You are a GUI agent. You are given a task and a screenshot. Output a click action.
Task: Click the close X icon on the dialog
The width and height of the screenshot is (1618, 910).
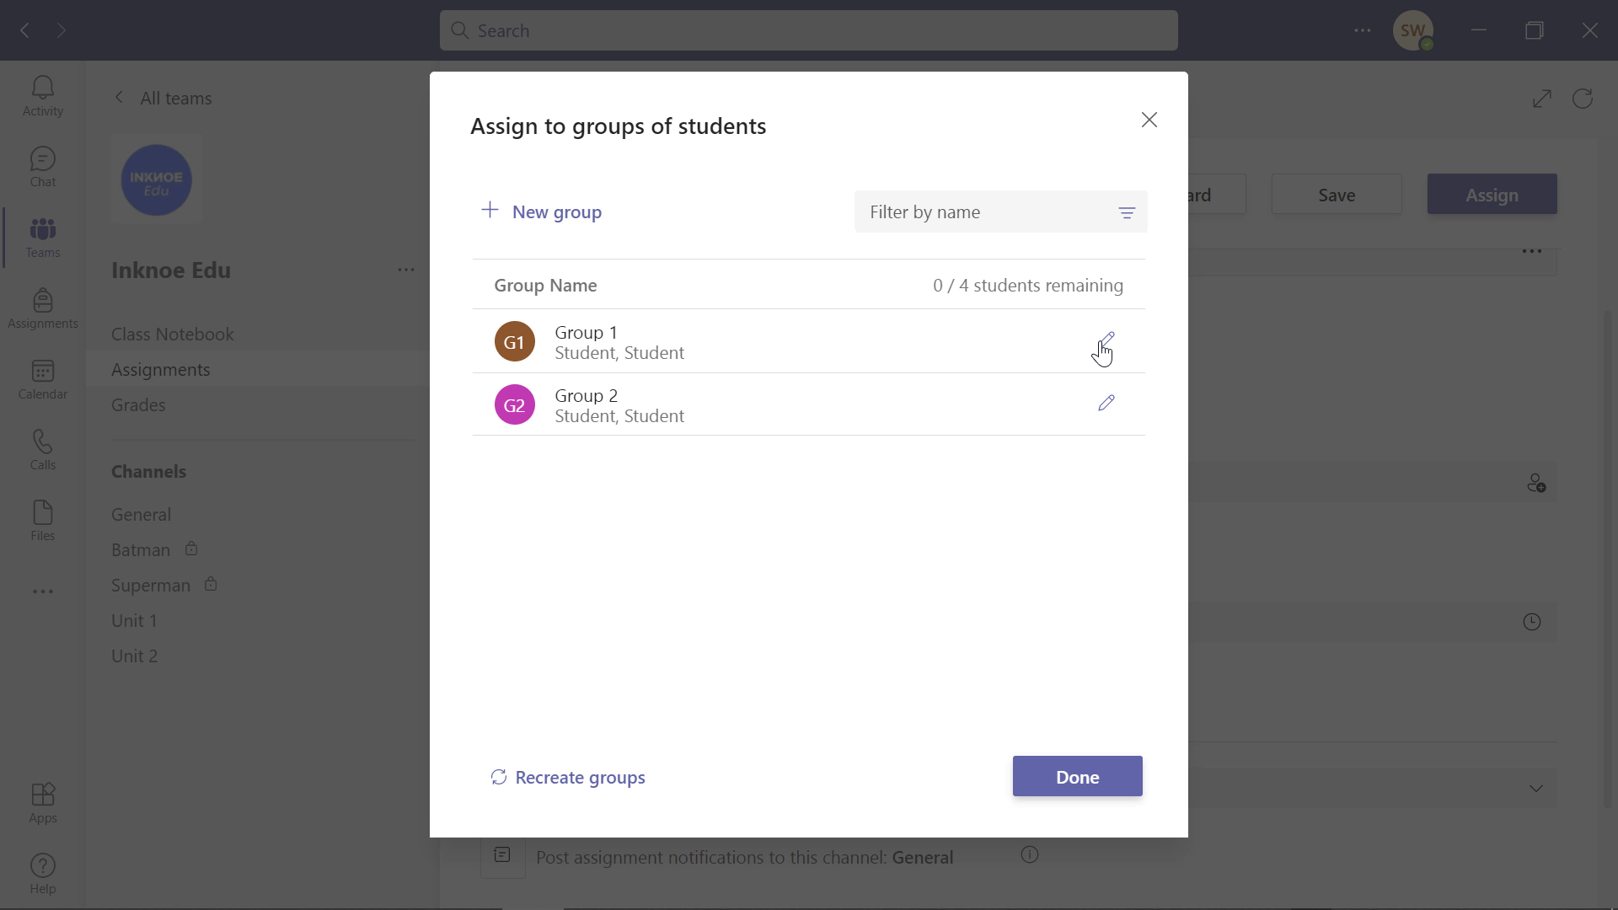click(x=1149, y=119)
